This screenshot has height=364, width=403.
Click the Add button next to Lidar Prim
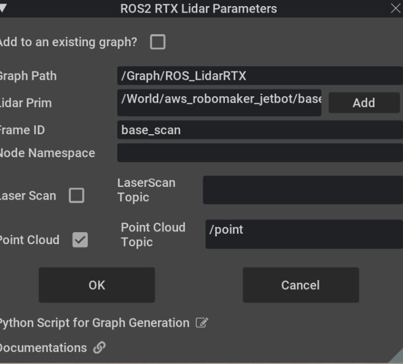click(364, 103)
